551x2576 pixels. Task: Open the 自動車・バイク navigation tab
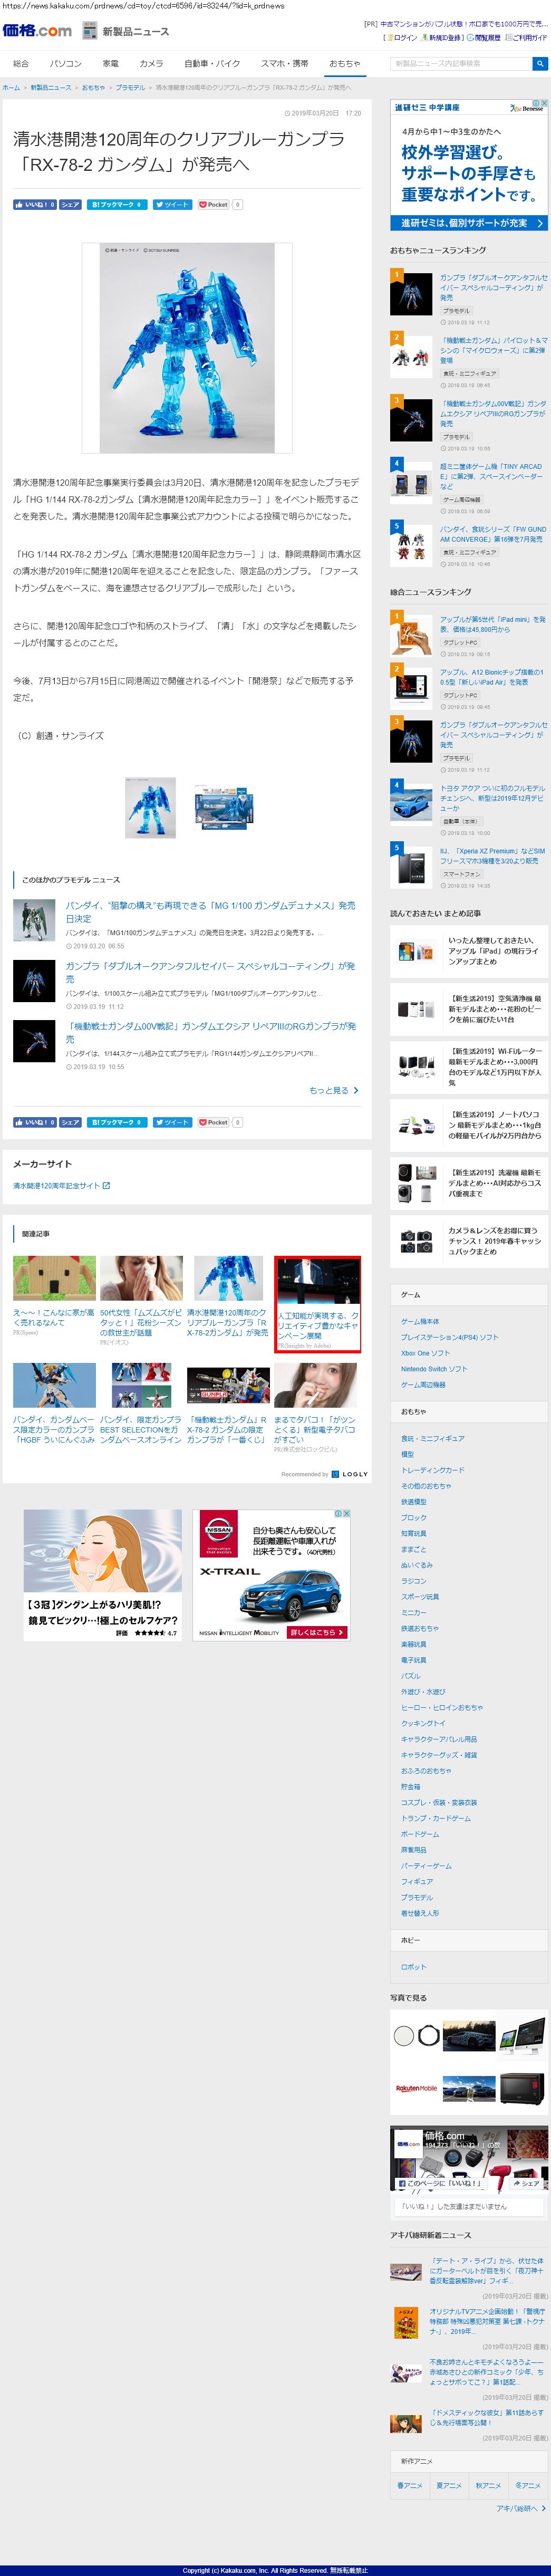pyautogui.click(x=212, y=63)
